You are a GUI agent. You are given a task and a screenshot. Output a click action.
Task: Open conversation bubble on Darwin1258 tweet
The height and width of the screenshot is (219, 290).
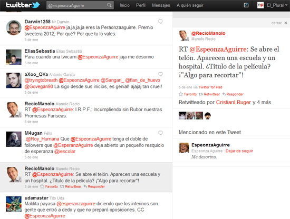coord(160,22)
